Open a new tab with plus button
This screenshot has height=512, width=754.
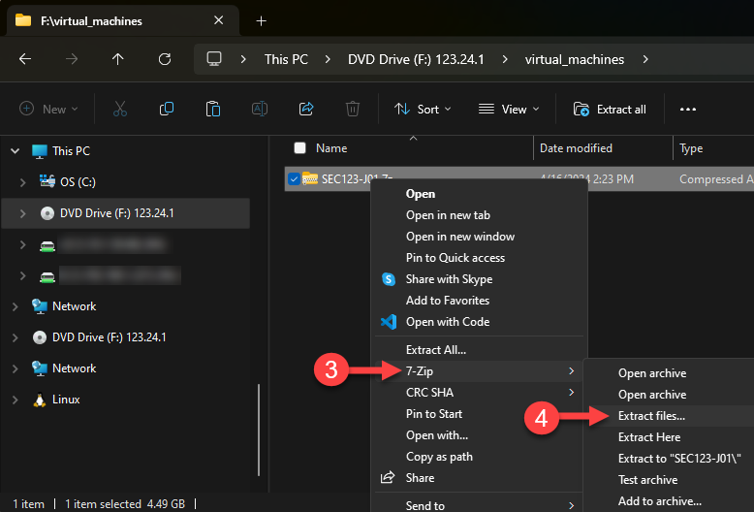pos(261,20)
